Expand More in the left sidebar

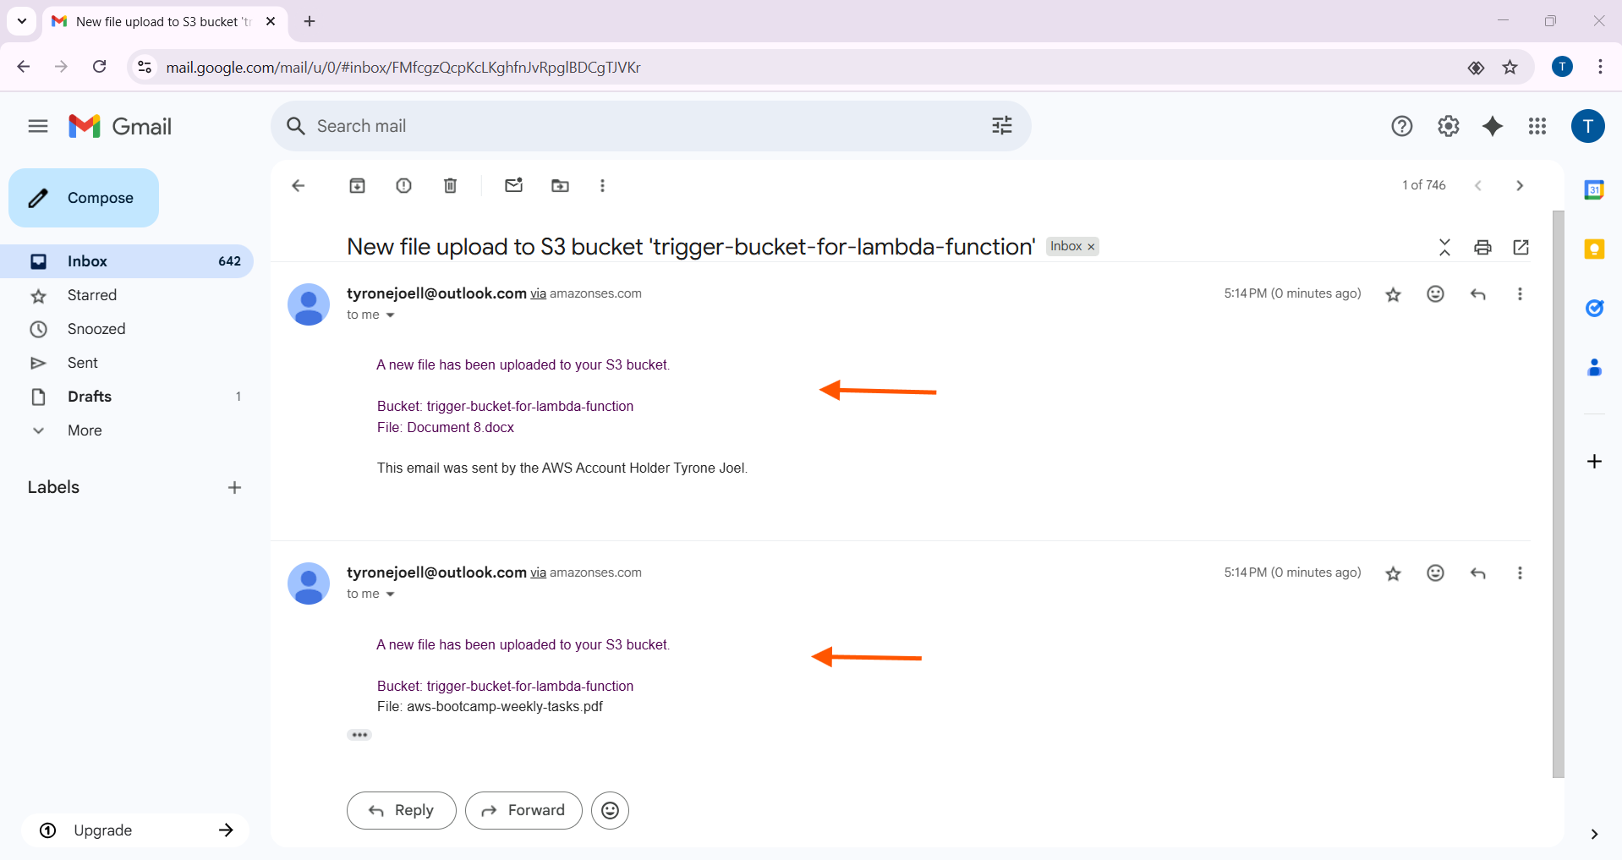point(85,430)
